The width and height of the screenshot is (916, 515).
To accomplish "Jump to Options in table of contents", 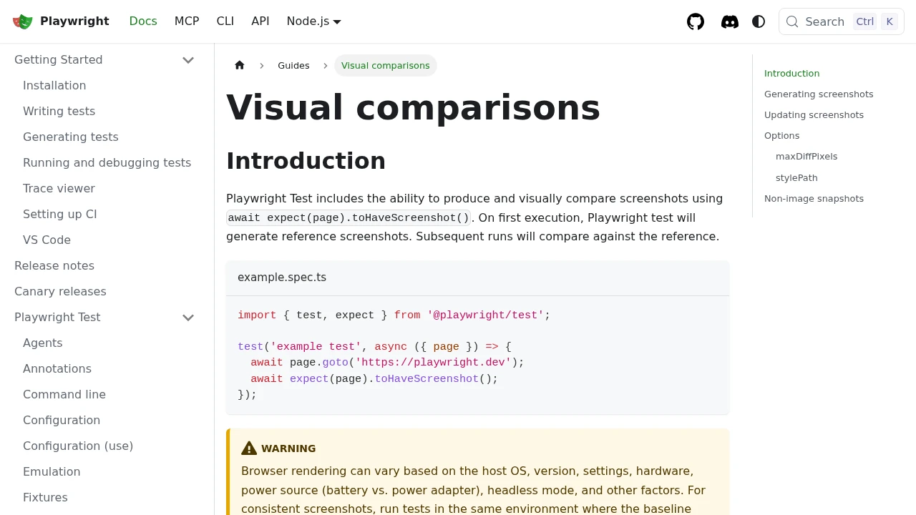I will click(x=781, y=136).
